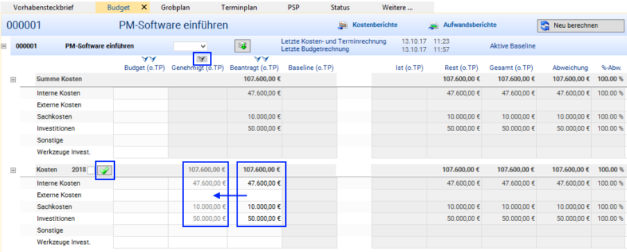Collapse the Summe Kosten section

pos(12,80)
